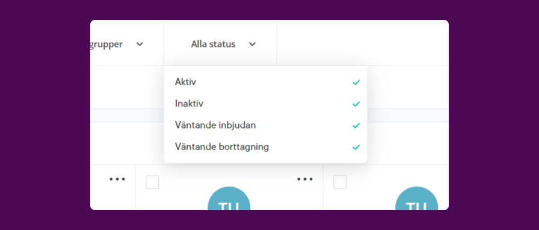
Task: Select the grupper filter label
Action: [106, 44]
